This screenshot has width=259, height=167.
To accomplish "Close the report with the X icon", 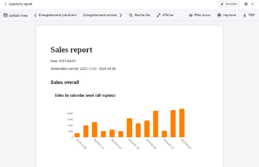I will pyautogui.click(x=253, y=4).
